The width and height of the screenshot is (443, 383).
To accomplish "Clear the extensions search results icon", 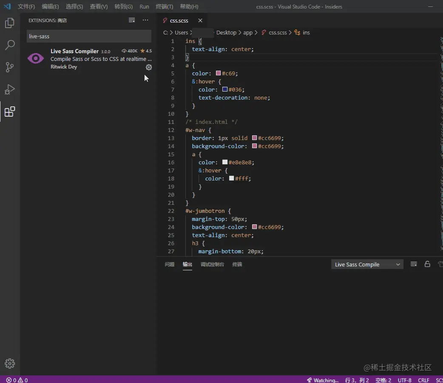I will coord(132,20).
